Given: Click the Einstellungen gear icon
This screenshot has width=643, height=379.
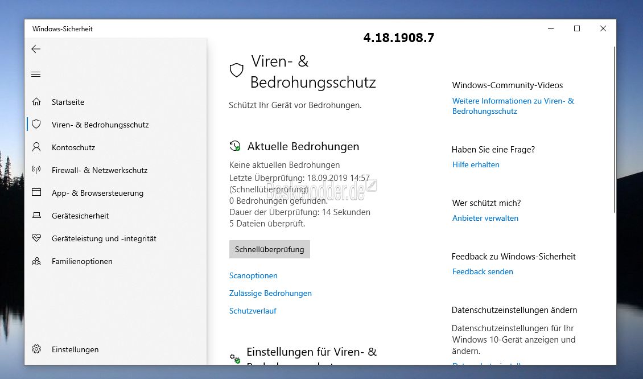Looking at the screenshot, I should [36, 349].
